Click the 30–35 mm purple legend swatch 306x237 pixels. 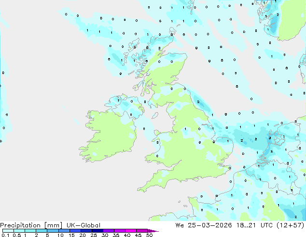click(x=109, y=231)
